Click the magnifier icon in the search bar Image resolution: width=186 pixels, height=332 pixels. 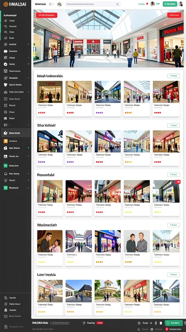click(118, 4)
